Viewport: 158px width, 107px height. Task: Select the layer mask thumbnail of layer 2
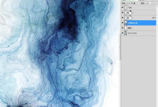[130, 13]
